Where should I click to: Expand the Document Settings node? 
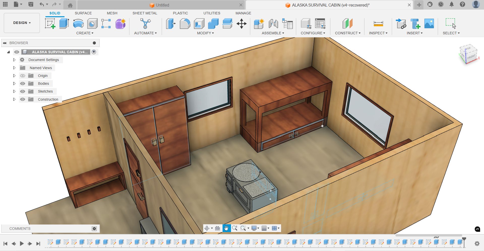click(14, 60)
